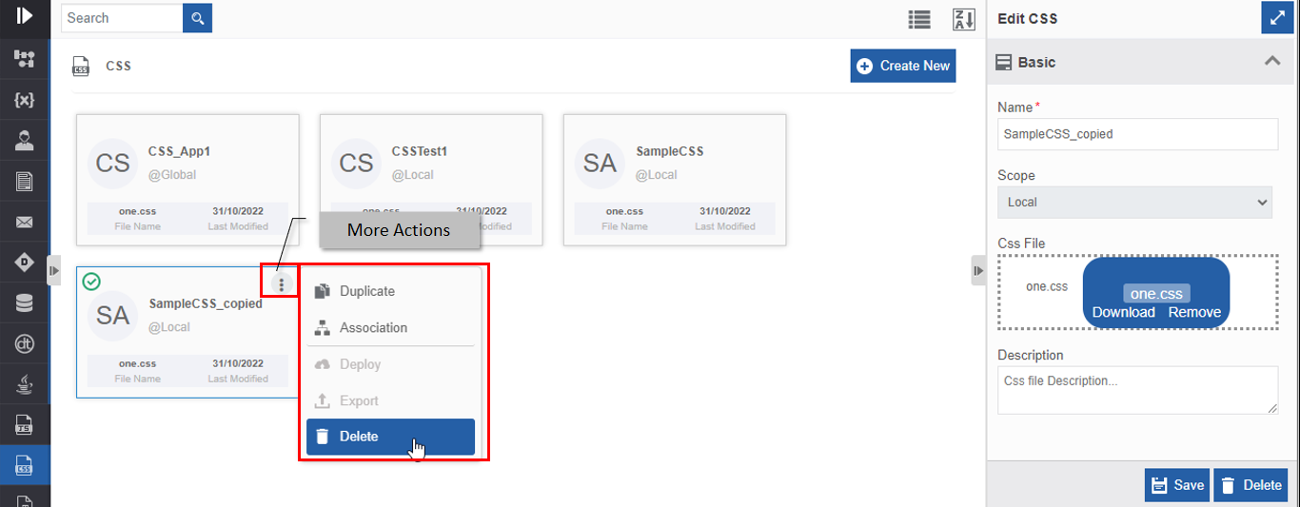This screenshot has height=507, width=1300.
Task: Select Export in the context menu
Action: point(390,400)
